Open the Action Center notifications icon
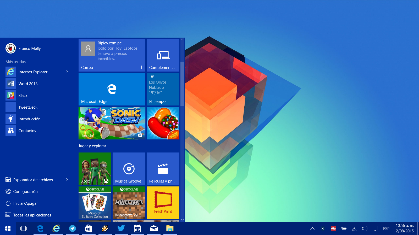Image resolution: width=419 pixels, height=235 pixels. (375, 228)
